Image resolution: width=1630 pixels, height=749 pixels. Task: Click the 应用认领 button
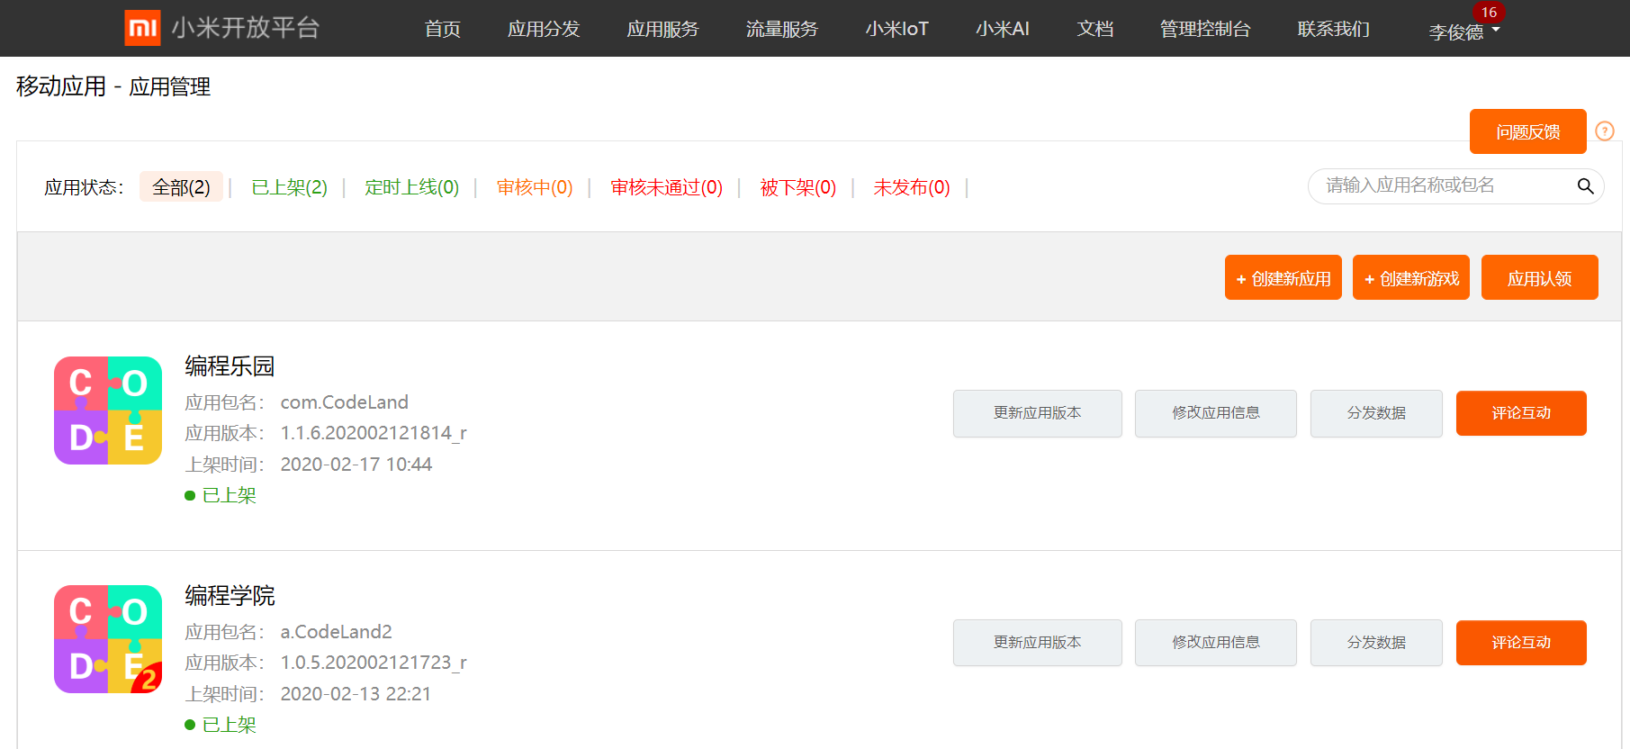pos(1540,277)
